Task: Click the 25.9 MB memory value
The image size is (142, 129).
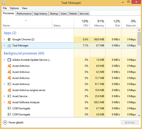Action: (100, 96)
